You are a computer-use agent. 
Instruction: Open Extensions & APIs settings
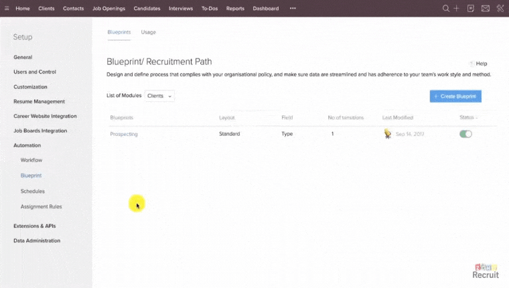(34, 226)
